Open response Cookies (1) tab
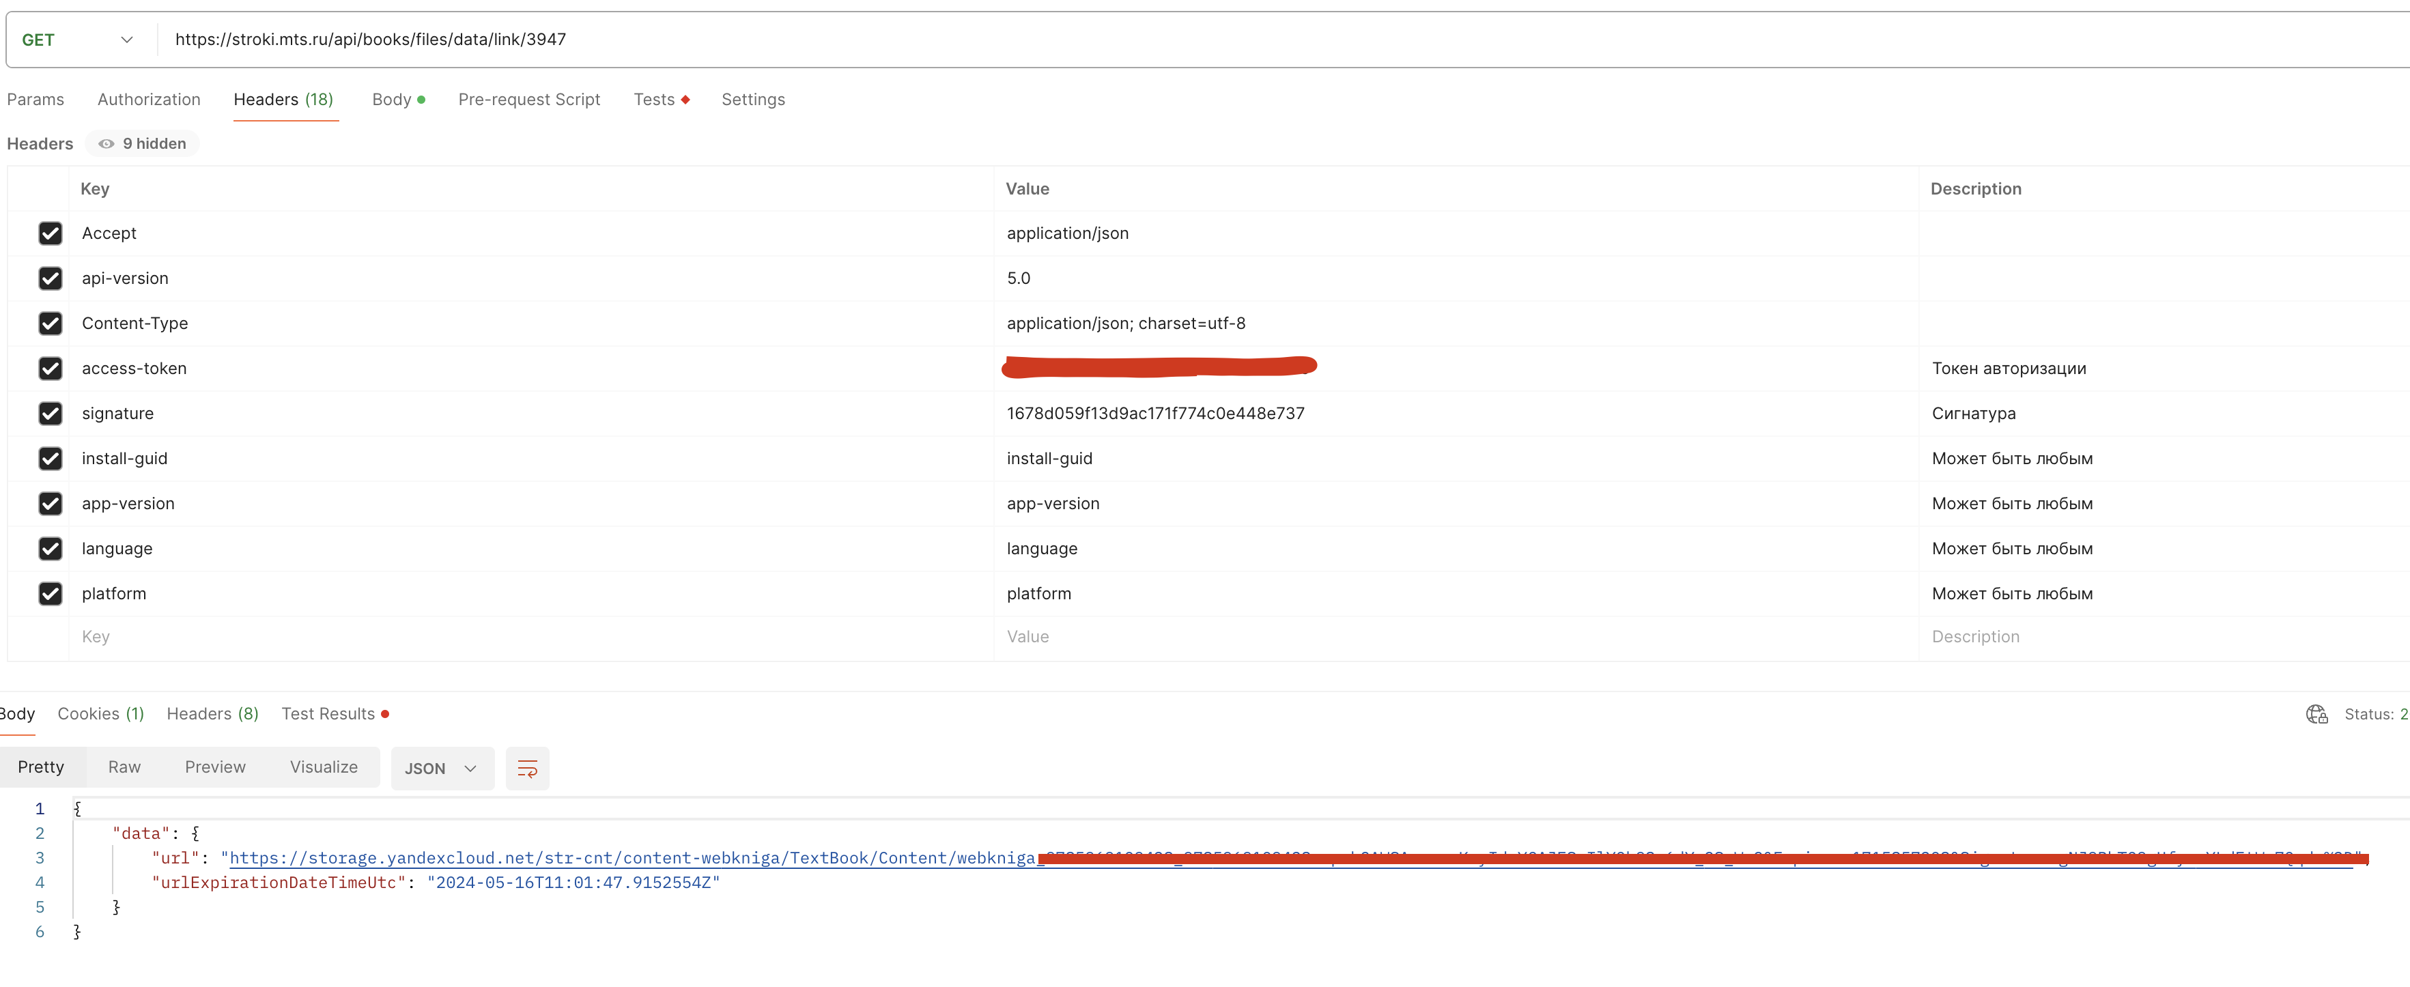Viewport: 2410px width, 987px height. click(100, 714)
